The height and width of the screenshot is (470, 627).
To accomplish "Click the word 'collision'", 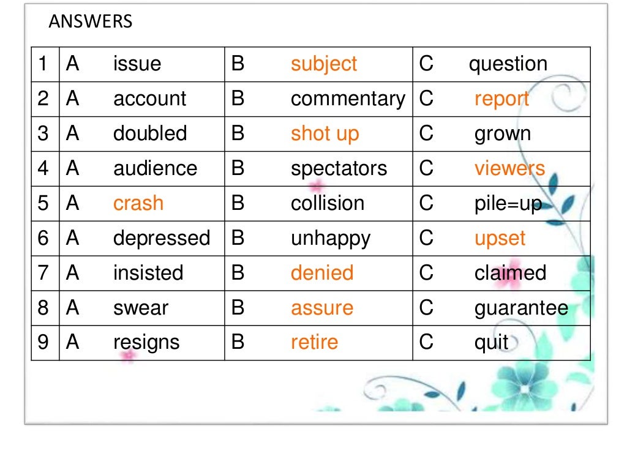I will click(x=328, y=203).
